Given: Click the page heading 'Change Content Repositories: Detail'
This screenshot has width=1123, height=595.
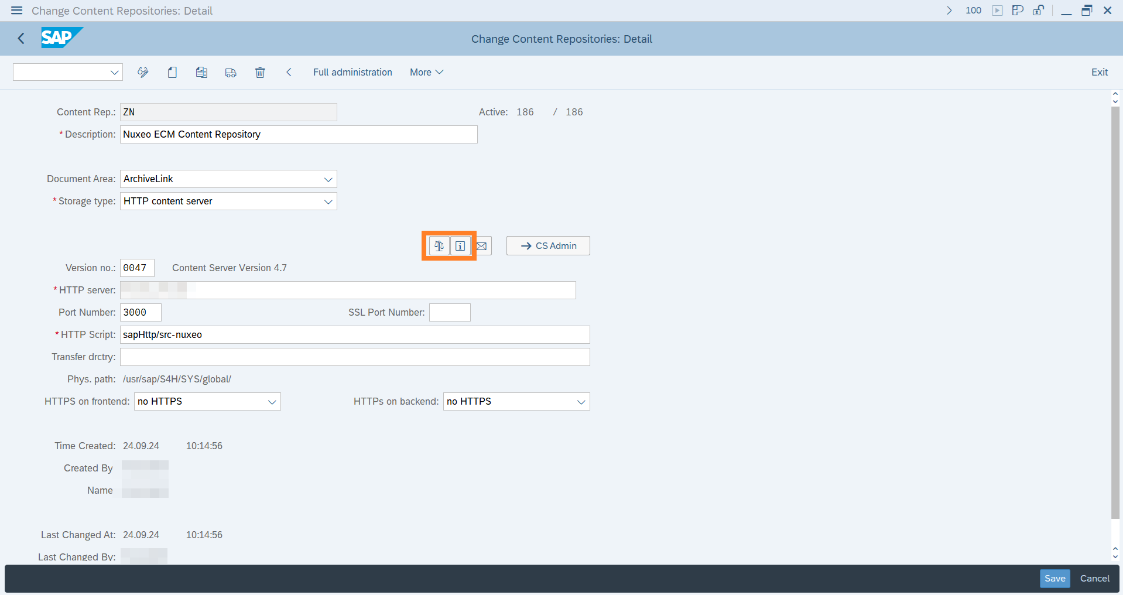Looking at the screenshot, I should pos(561,39).
